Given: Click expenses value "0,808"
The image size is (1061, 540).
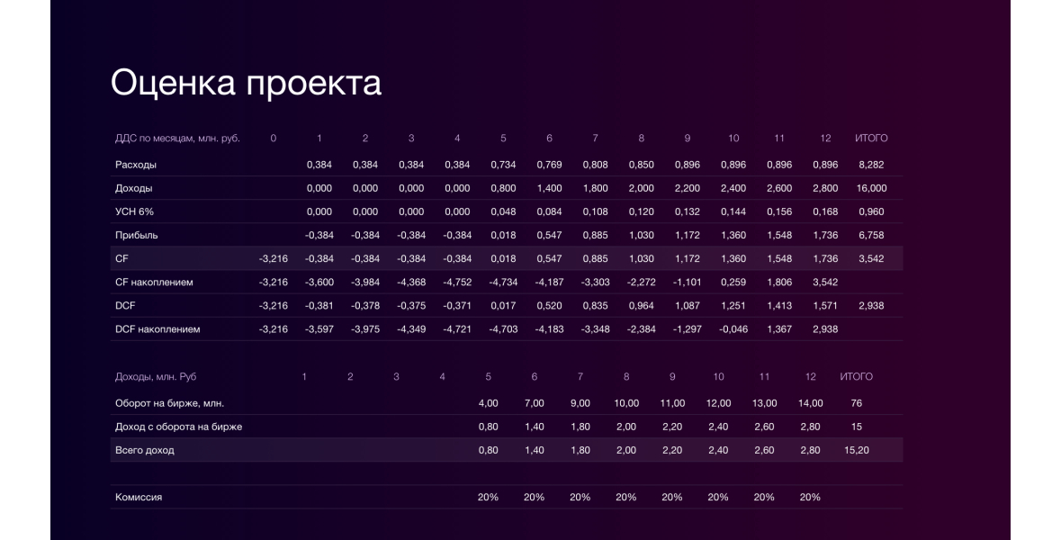Looking at the screenshot, I should (595, 165).
